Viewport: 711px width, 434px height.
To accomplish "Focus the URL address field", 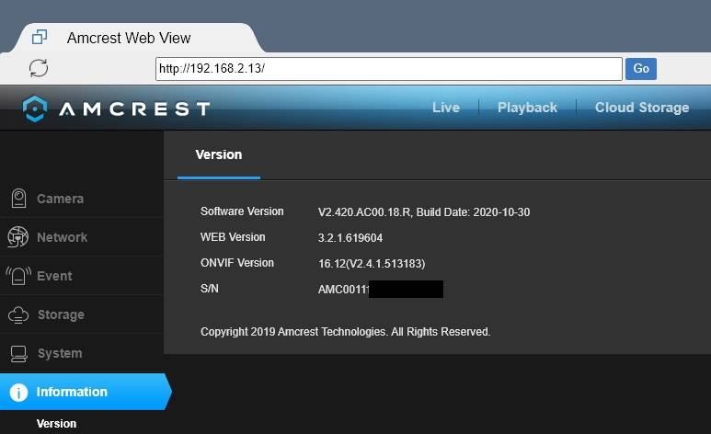I will click(x=388, y=69).
